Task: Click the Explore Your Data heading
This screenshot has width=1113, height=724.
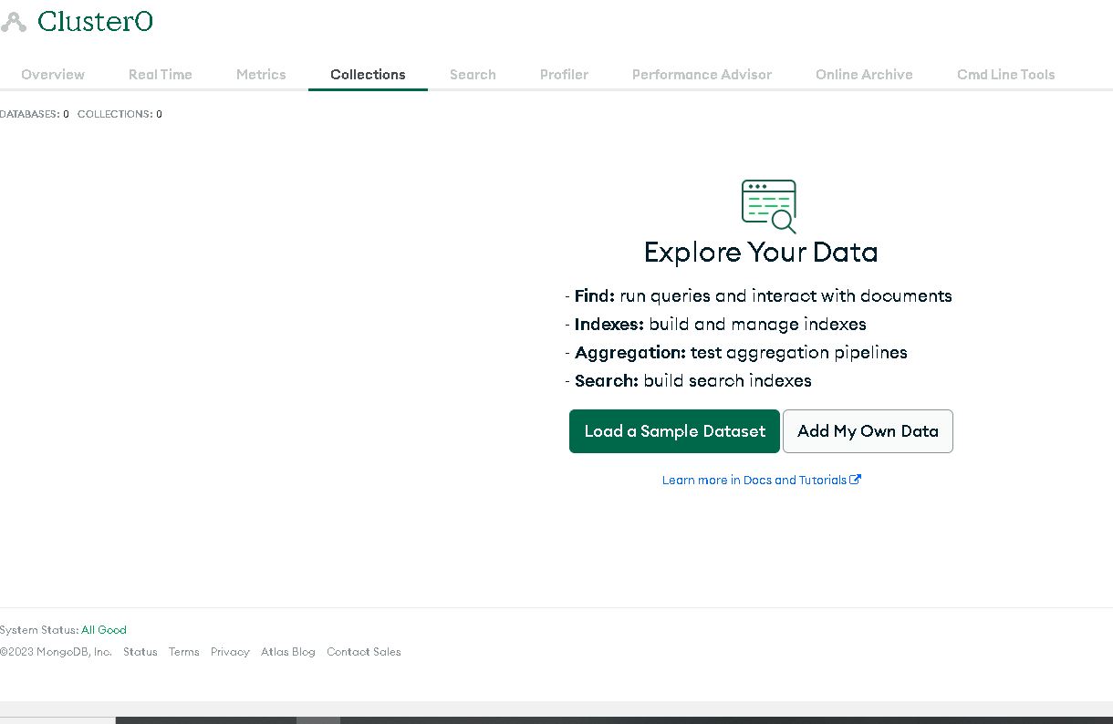Action: (761, 253)
